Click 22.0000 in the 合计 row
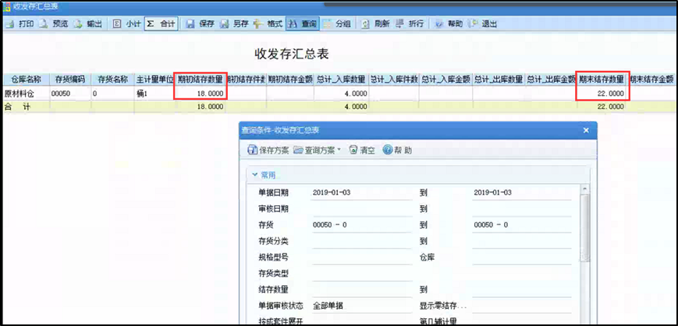 tap(609, 107)
